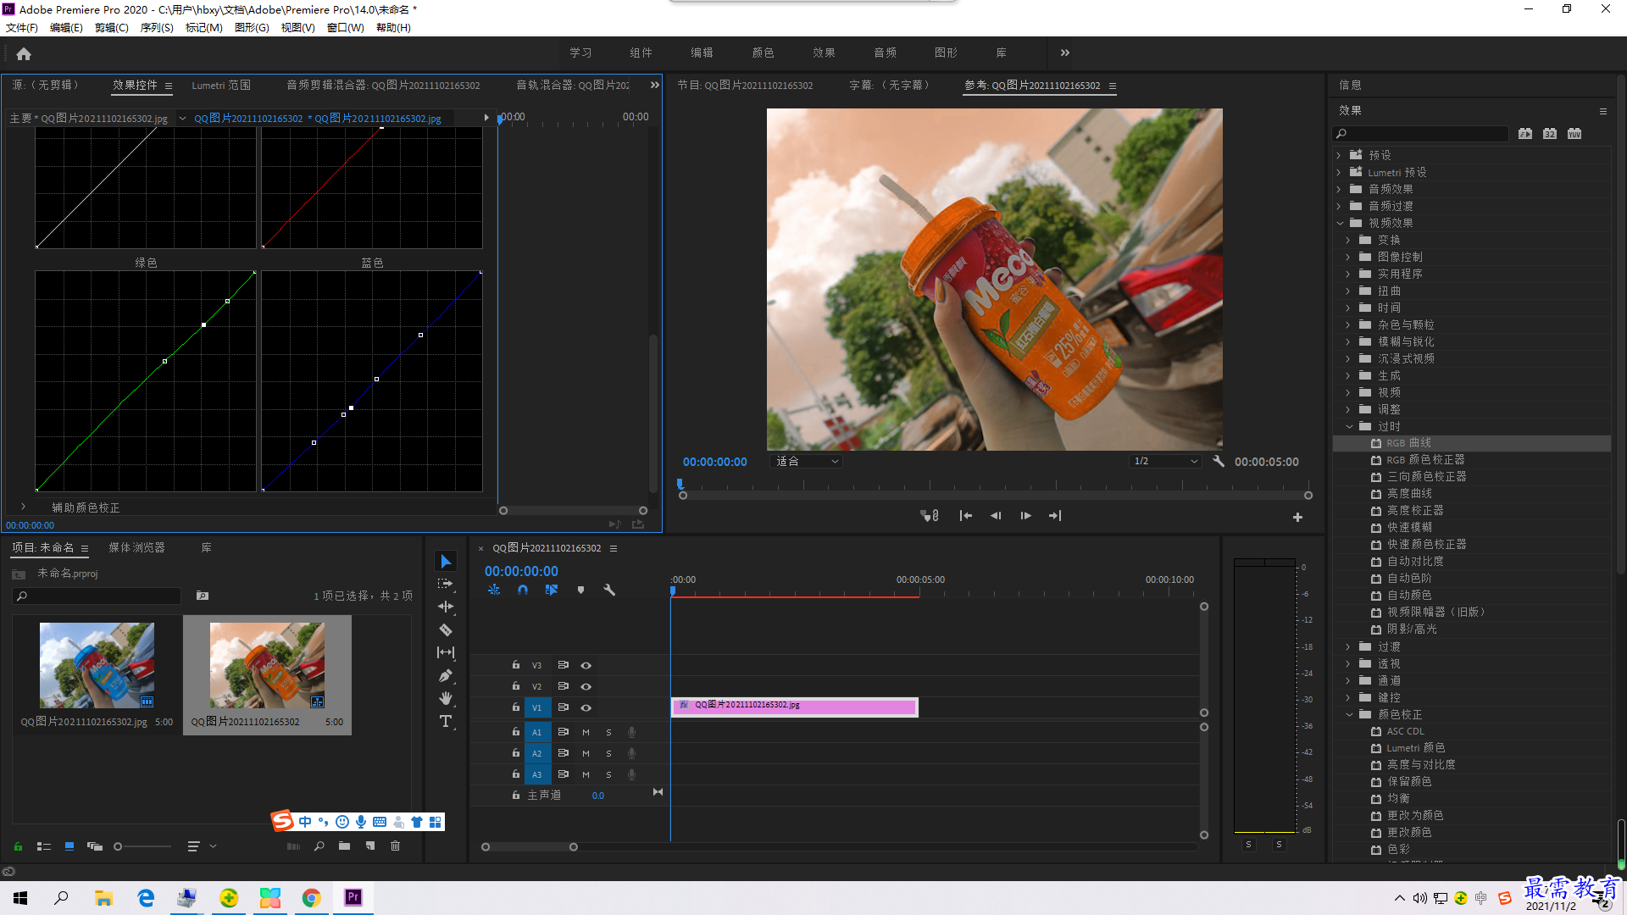Collapse the 视频效果 folder
This screenshot has height=915, width=1627.
click(x=1340, y=223)
